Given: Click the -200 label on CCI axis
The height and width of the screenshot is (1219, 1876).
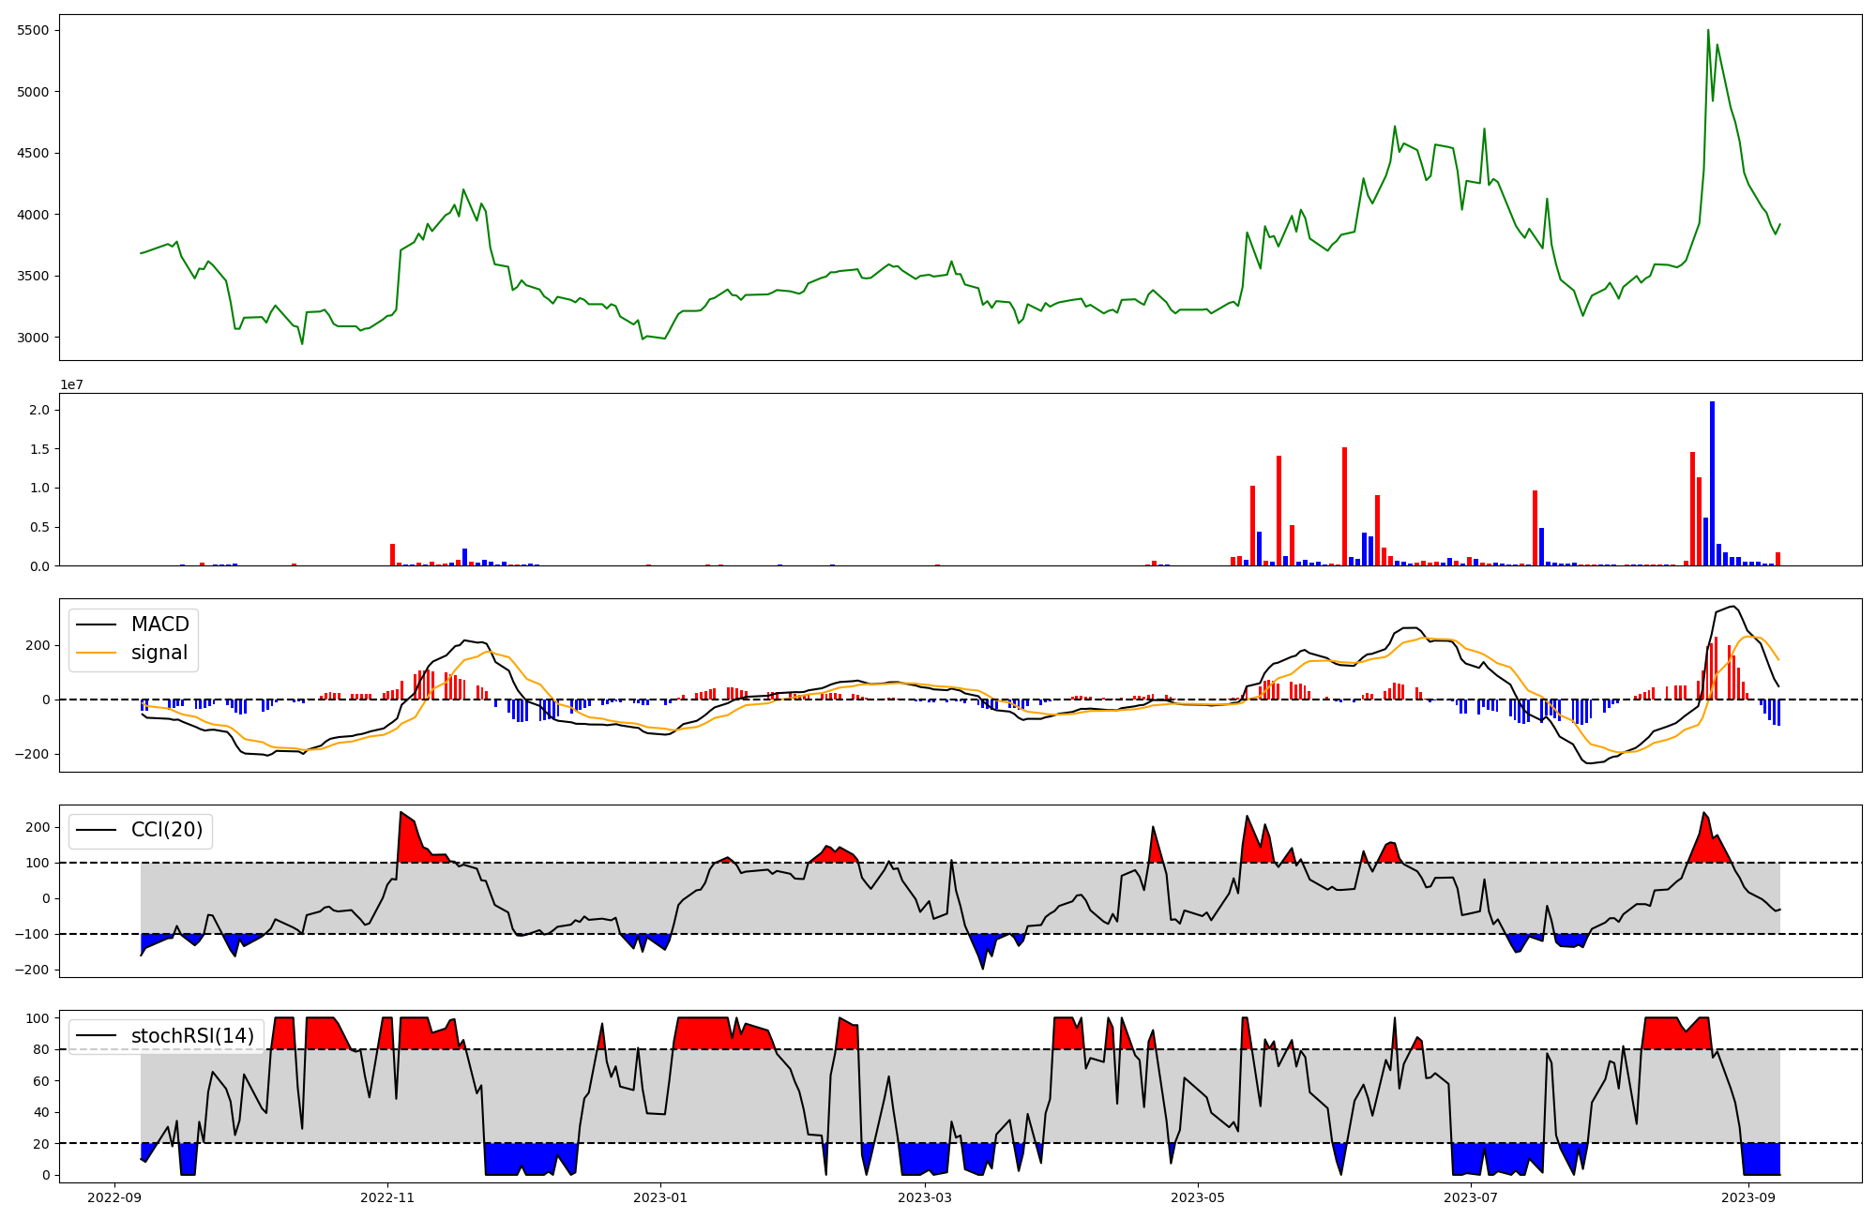Looking at the screenshot, I should tap(31, 970).
